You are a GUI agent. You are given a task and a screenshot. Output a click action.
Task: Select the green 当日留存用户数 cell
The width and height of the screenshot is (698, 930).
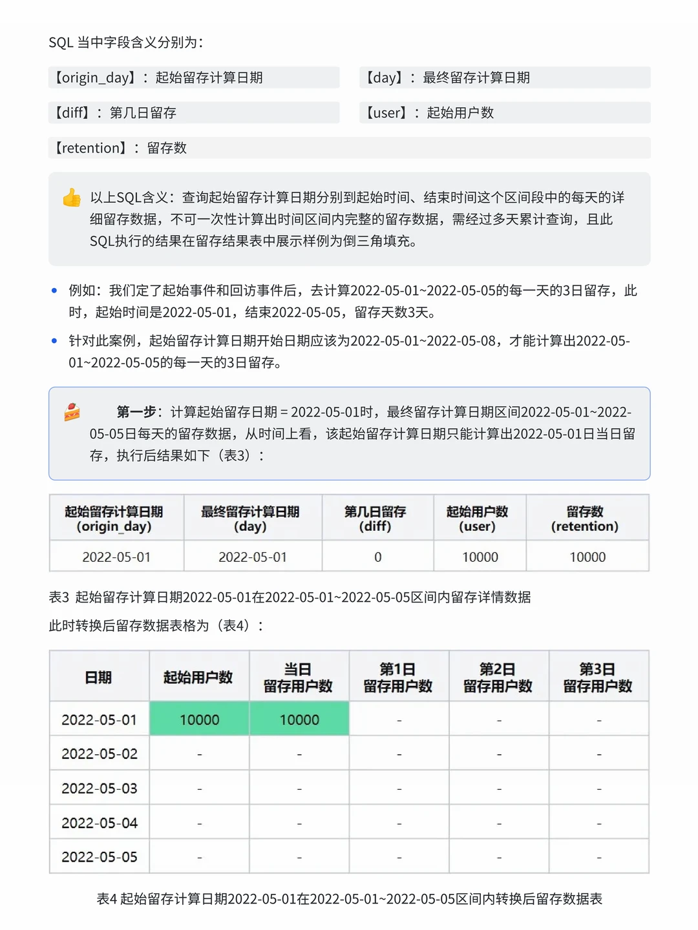(299, 718)
